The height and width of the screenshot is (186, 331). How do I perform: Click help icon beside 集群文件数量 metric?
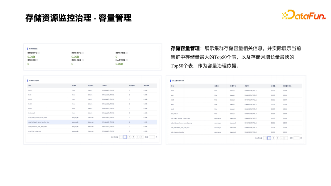pyautogui.click(x=127, y=52)
